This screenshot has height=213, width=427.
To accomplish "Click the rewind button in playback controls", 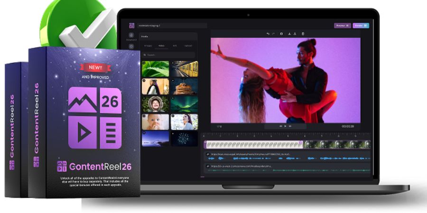I will (280, 126).
